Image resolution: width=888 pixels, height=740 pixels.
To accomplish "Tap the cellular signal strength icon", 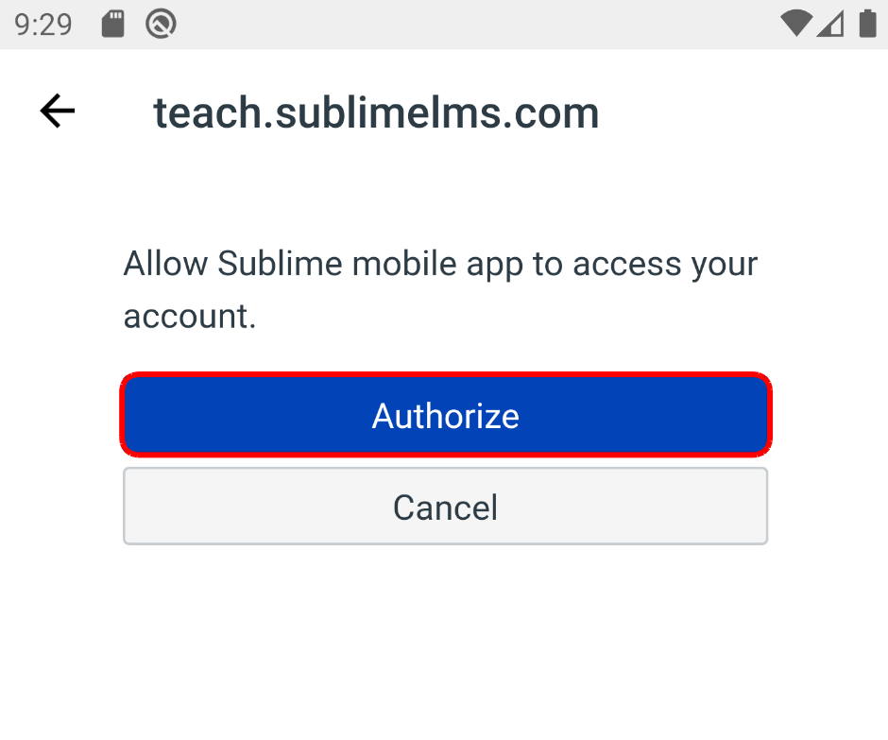I will tap(831, 25).
